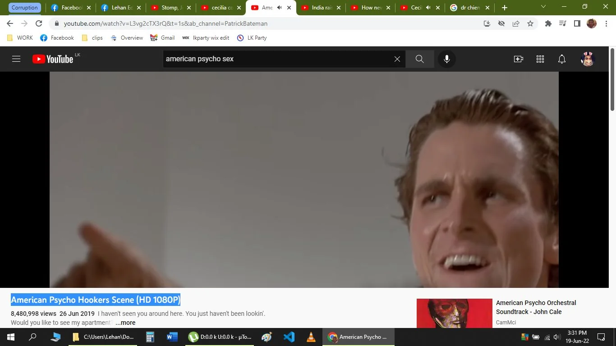The image size is (616, 346).
Task: Go to the YouTube home logo
Action: [x=53, y=59]
